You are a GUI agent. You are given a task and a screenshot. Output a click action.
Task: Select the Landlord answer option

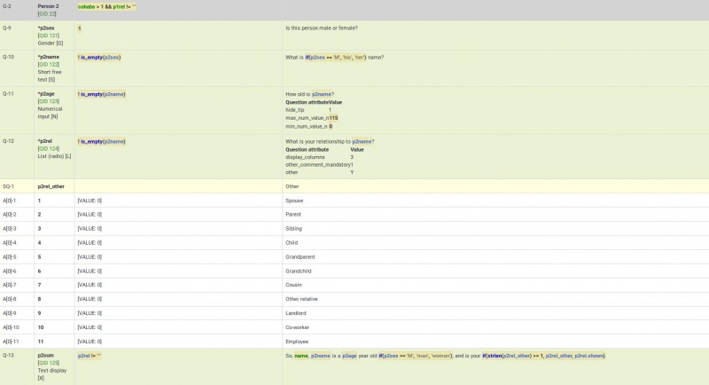295,313
